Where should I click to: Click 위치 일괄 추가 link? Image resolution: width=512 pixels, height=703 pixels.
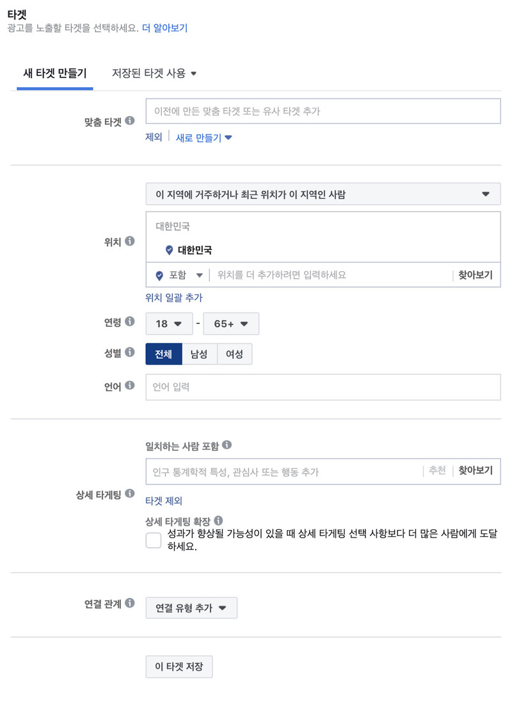coord(174,298)
